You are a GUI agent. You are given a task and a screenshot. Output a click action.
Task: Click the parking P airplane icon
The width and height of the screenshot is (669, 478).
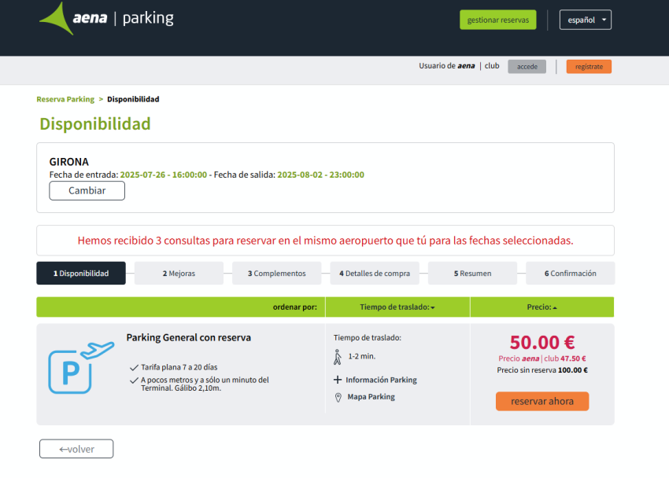(81, 367)
